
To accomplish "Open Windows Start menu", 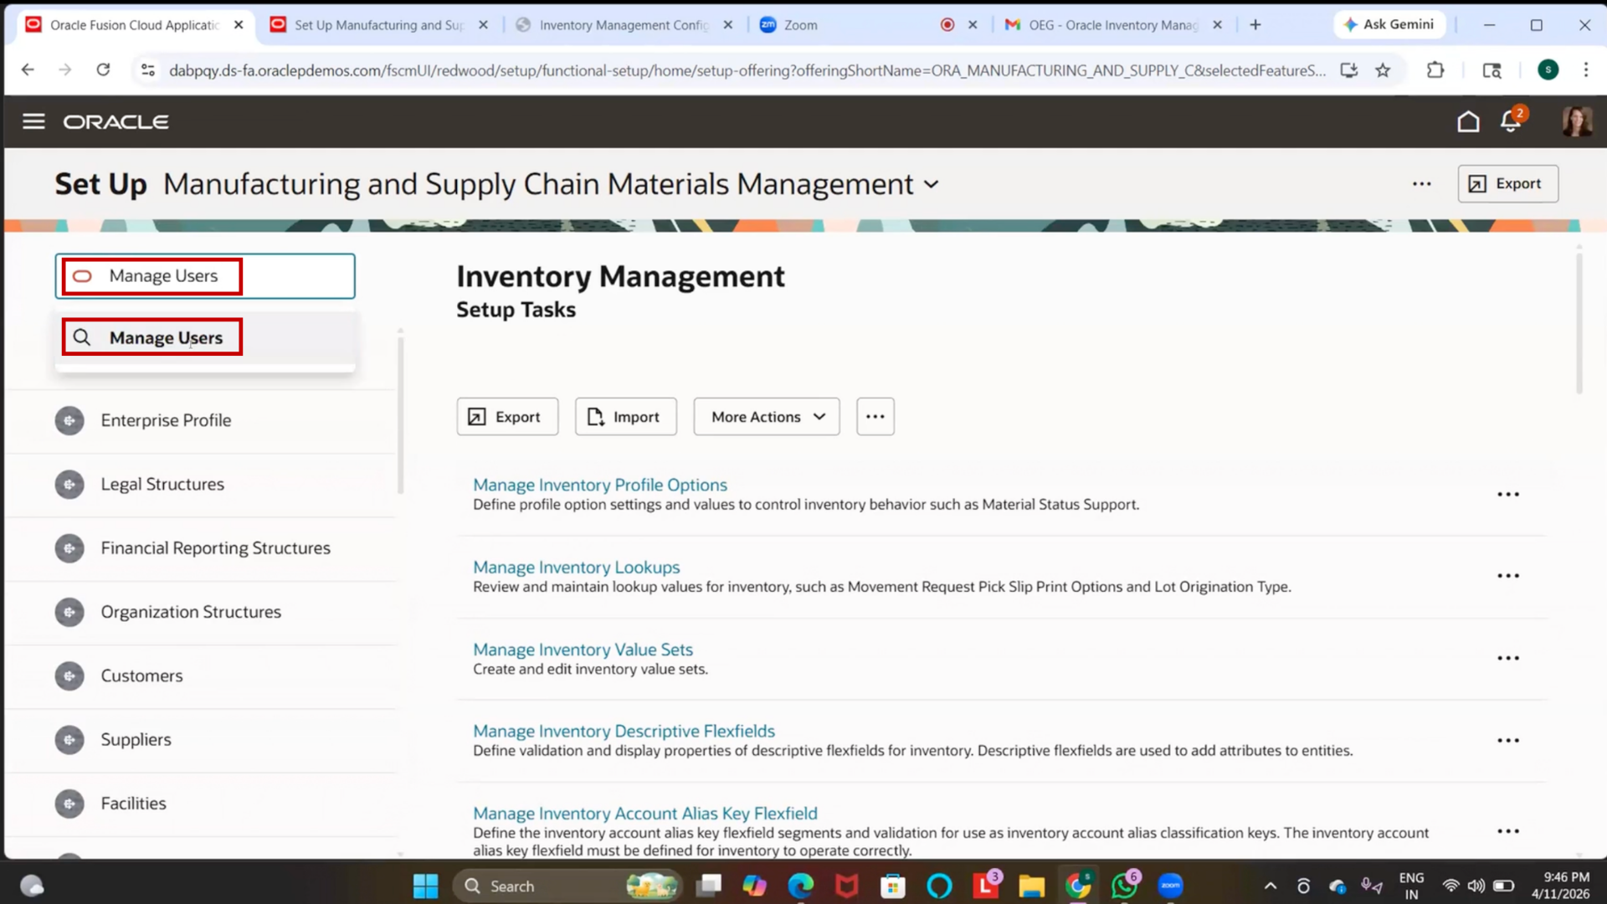I will coord(425,886).
